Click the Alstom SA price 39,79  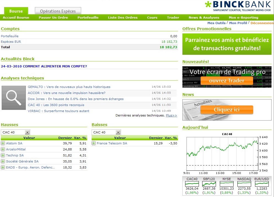[x=67, y=143]
